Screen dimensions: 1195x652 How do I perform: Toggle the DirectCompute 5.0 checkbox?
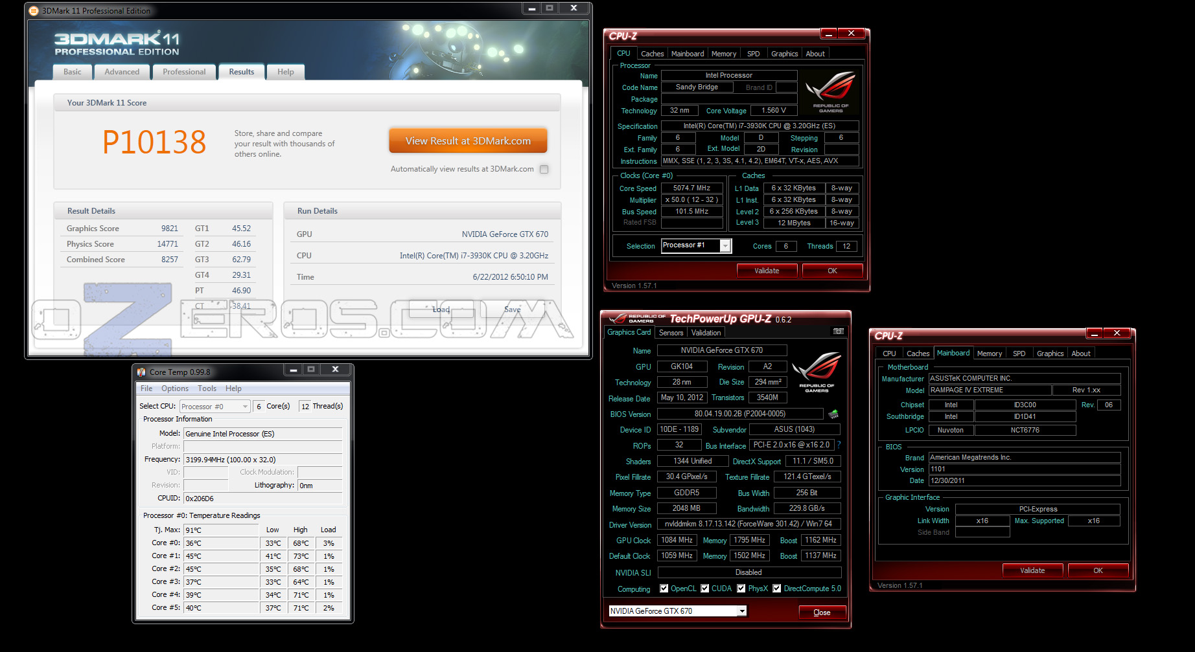[x=776, y=589]
